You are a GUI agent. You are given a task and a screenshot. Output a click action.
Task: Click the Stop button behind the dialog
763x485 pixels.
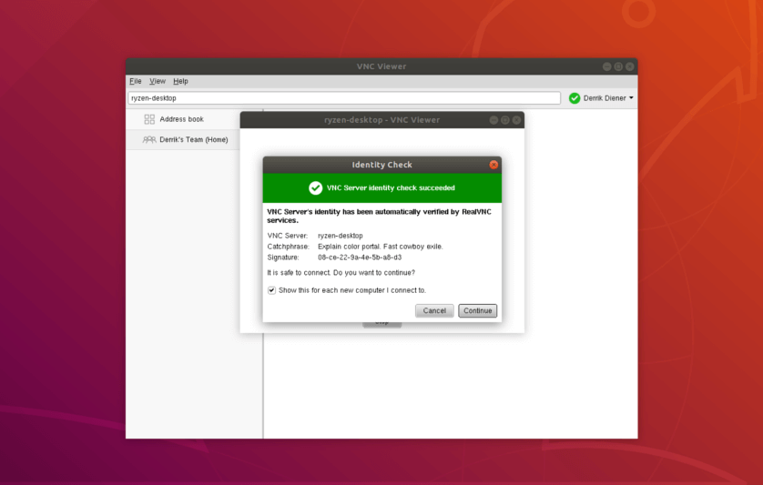381,324
